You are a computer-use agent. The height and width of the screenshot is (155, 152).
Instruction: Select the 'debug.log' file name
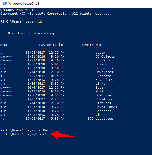tap(104, 119)
